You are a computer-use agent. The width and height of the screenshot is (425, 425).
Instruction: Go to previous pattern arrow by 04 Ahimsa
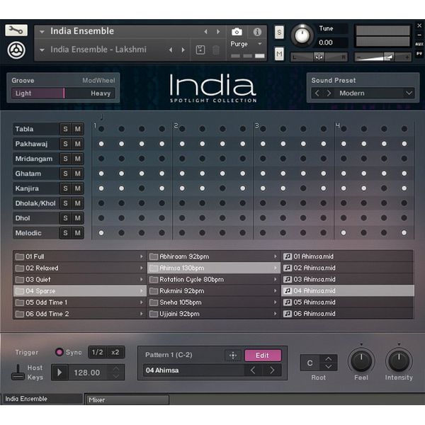tap(253, 370)
